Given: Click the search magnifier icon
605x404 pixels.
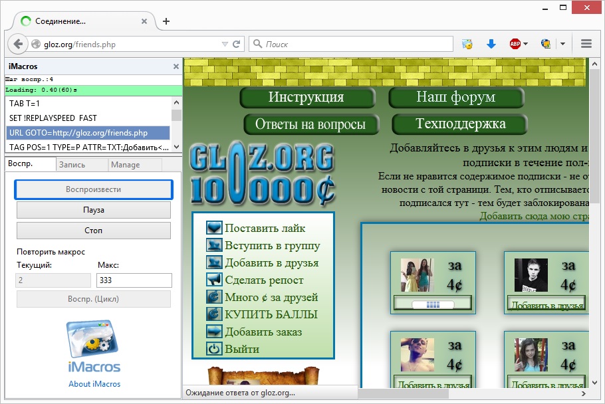Looking at the screenshot, I should click(x=257, y=44).
